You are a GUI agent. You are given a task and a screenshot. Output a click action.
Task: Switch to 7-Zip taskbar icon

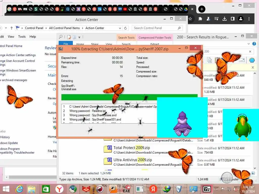click(x=207, y=189)
